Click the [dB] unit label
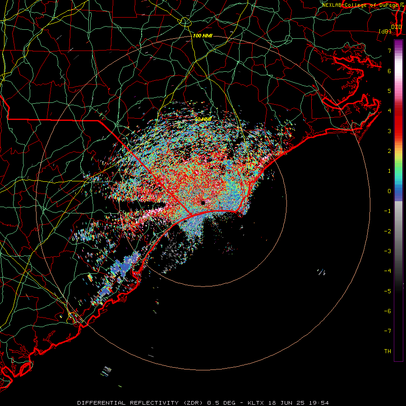 coord(385,31)
